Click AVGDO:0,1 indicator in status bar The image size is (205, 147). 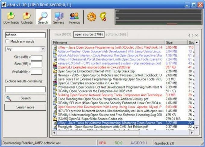point(139,143)
